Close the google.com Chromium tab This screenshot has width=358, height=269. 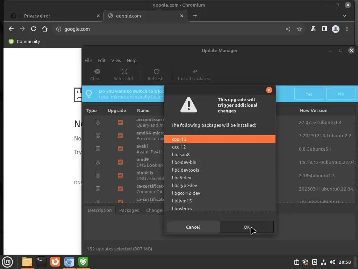(182, 16)
